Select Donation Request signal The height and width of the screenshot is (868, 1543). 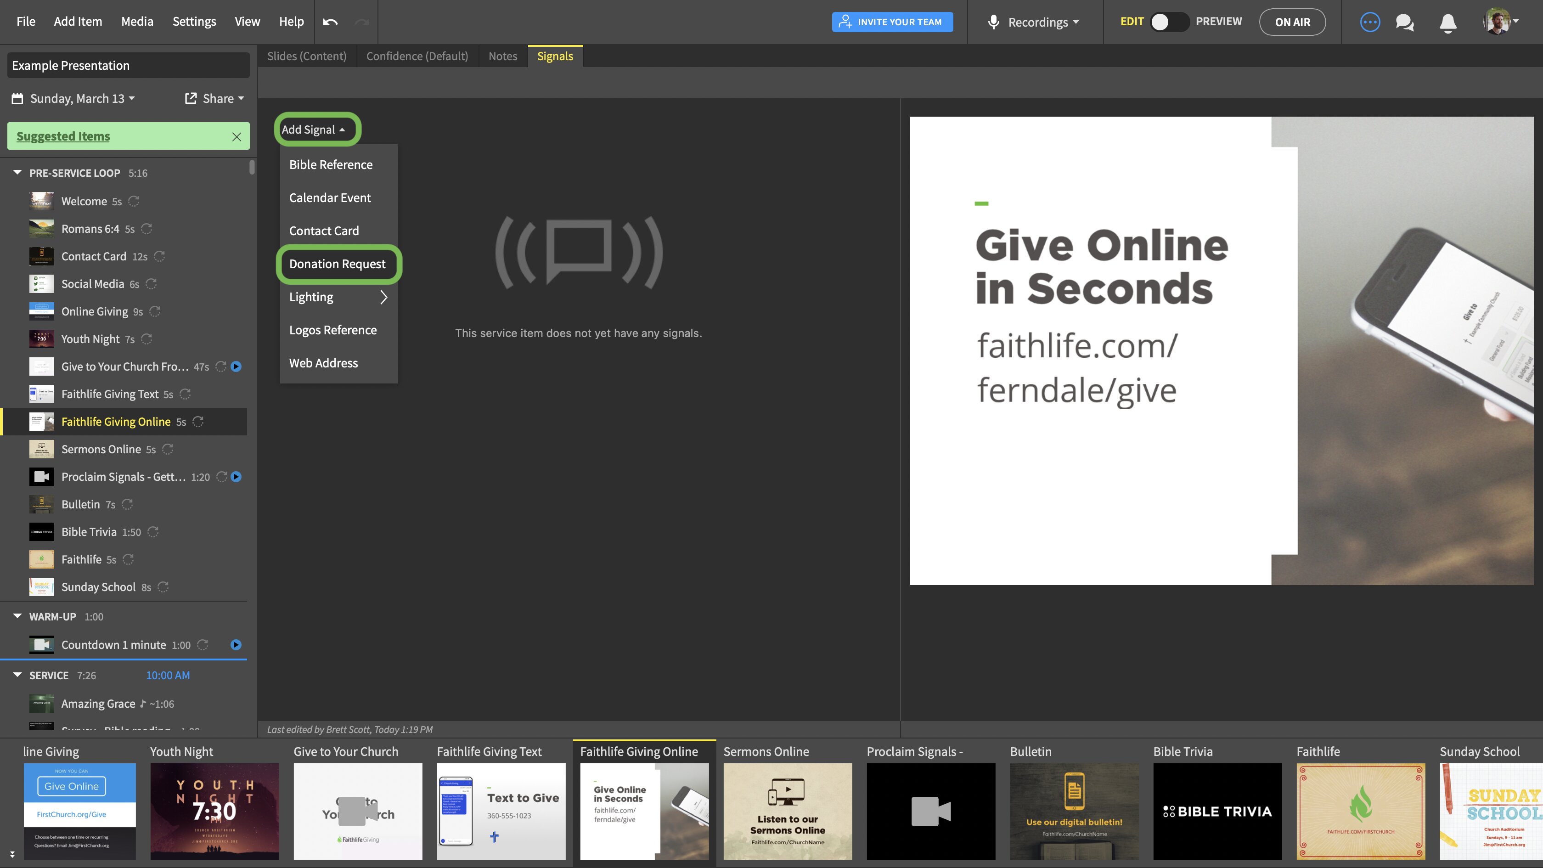(x=338, y=264)
